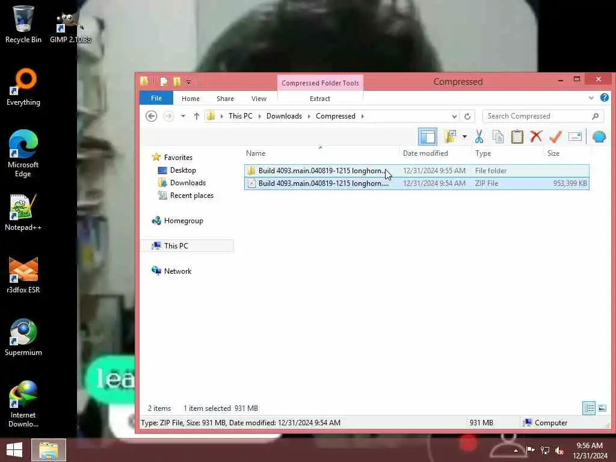This screenshot has height=462, width=616.
Task: Refresh the Compressed folder view
Action: (x=467, y=116)
